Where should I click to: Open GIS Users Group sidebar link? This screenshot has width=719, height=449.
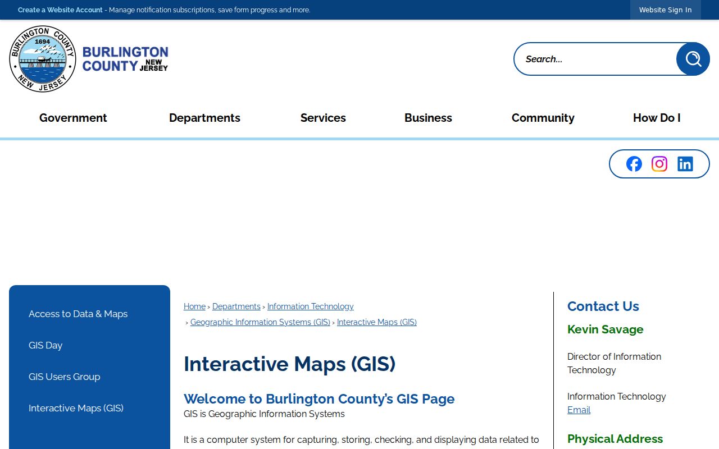click(x=65, y=377)
